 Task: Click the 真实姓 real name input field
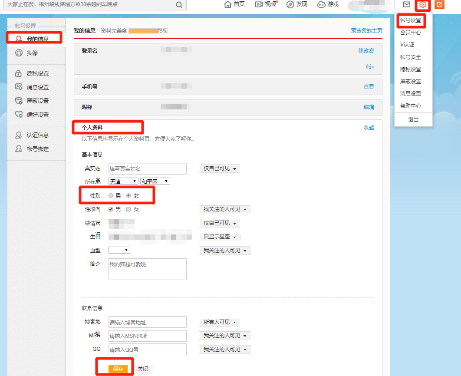[x=148, y=168]
